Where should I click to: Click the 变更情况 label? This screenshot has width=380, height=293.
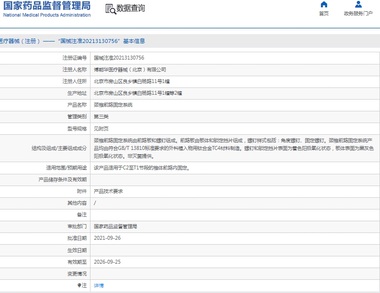click(77, 273)
